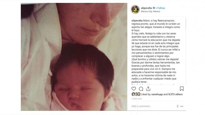Open the mother and baby photo

click(x=74, y=57)
